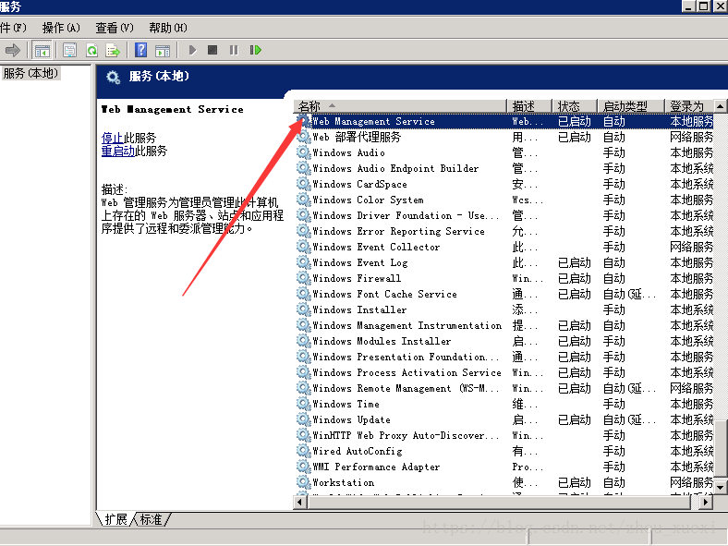Sort by the 名称 column header
Image resolution: width=728 pixels, height=546 pixels.
(x=399, y=106)
